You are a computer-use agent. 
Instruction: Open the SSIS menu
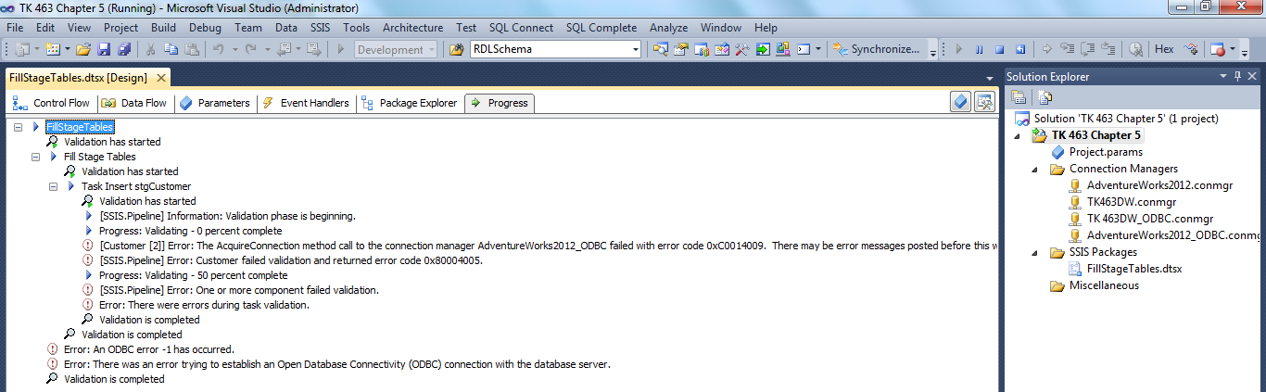[320, 28]
